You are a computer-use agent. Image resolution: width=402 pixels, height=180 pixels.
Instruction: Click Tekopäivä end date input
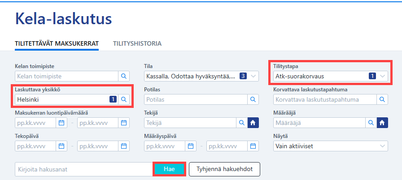coord(98,146)
